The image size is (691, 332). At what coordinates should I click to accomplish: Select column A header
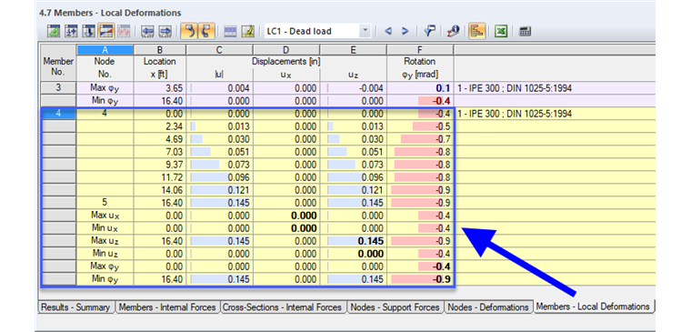pos(105,50)
